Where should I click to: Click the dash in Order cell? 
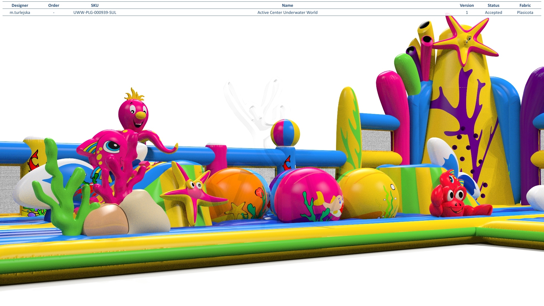click(x=54, y=12)
